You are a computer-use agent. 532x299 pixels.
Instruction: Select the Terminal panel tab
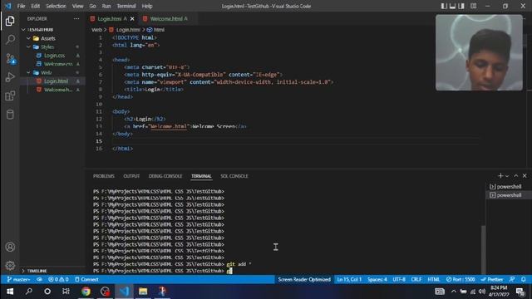(201, 176)
